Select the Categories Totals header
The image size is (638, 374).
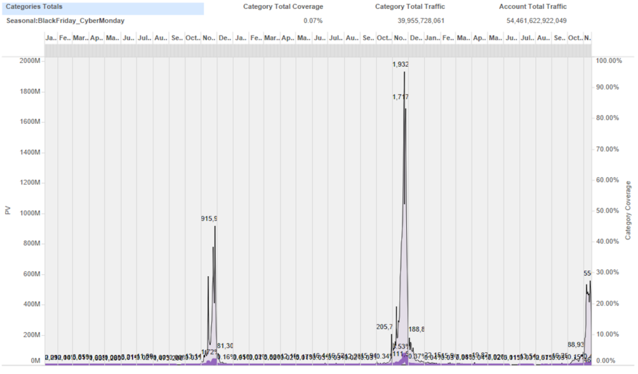point(34,7)
